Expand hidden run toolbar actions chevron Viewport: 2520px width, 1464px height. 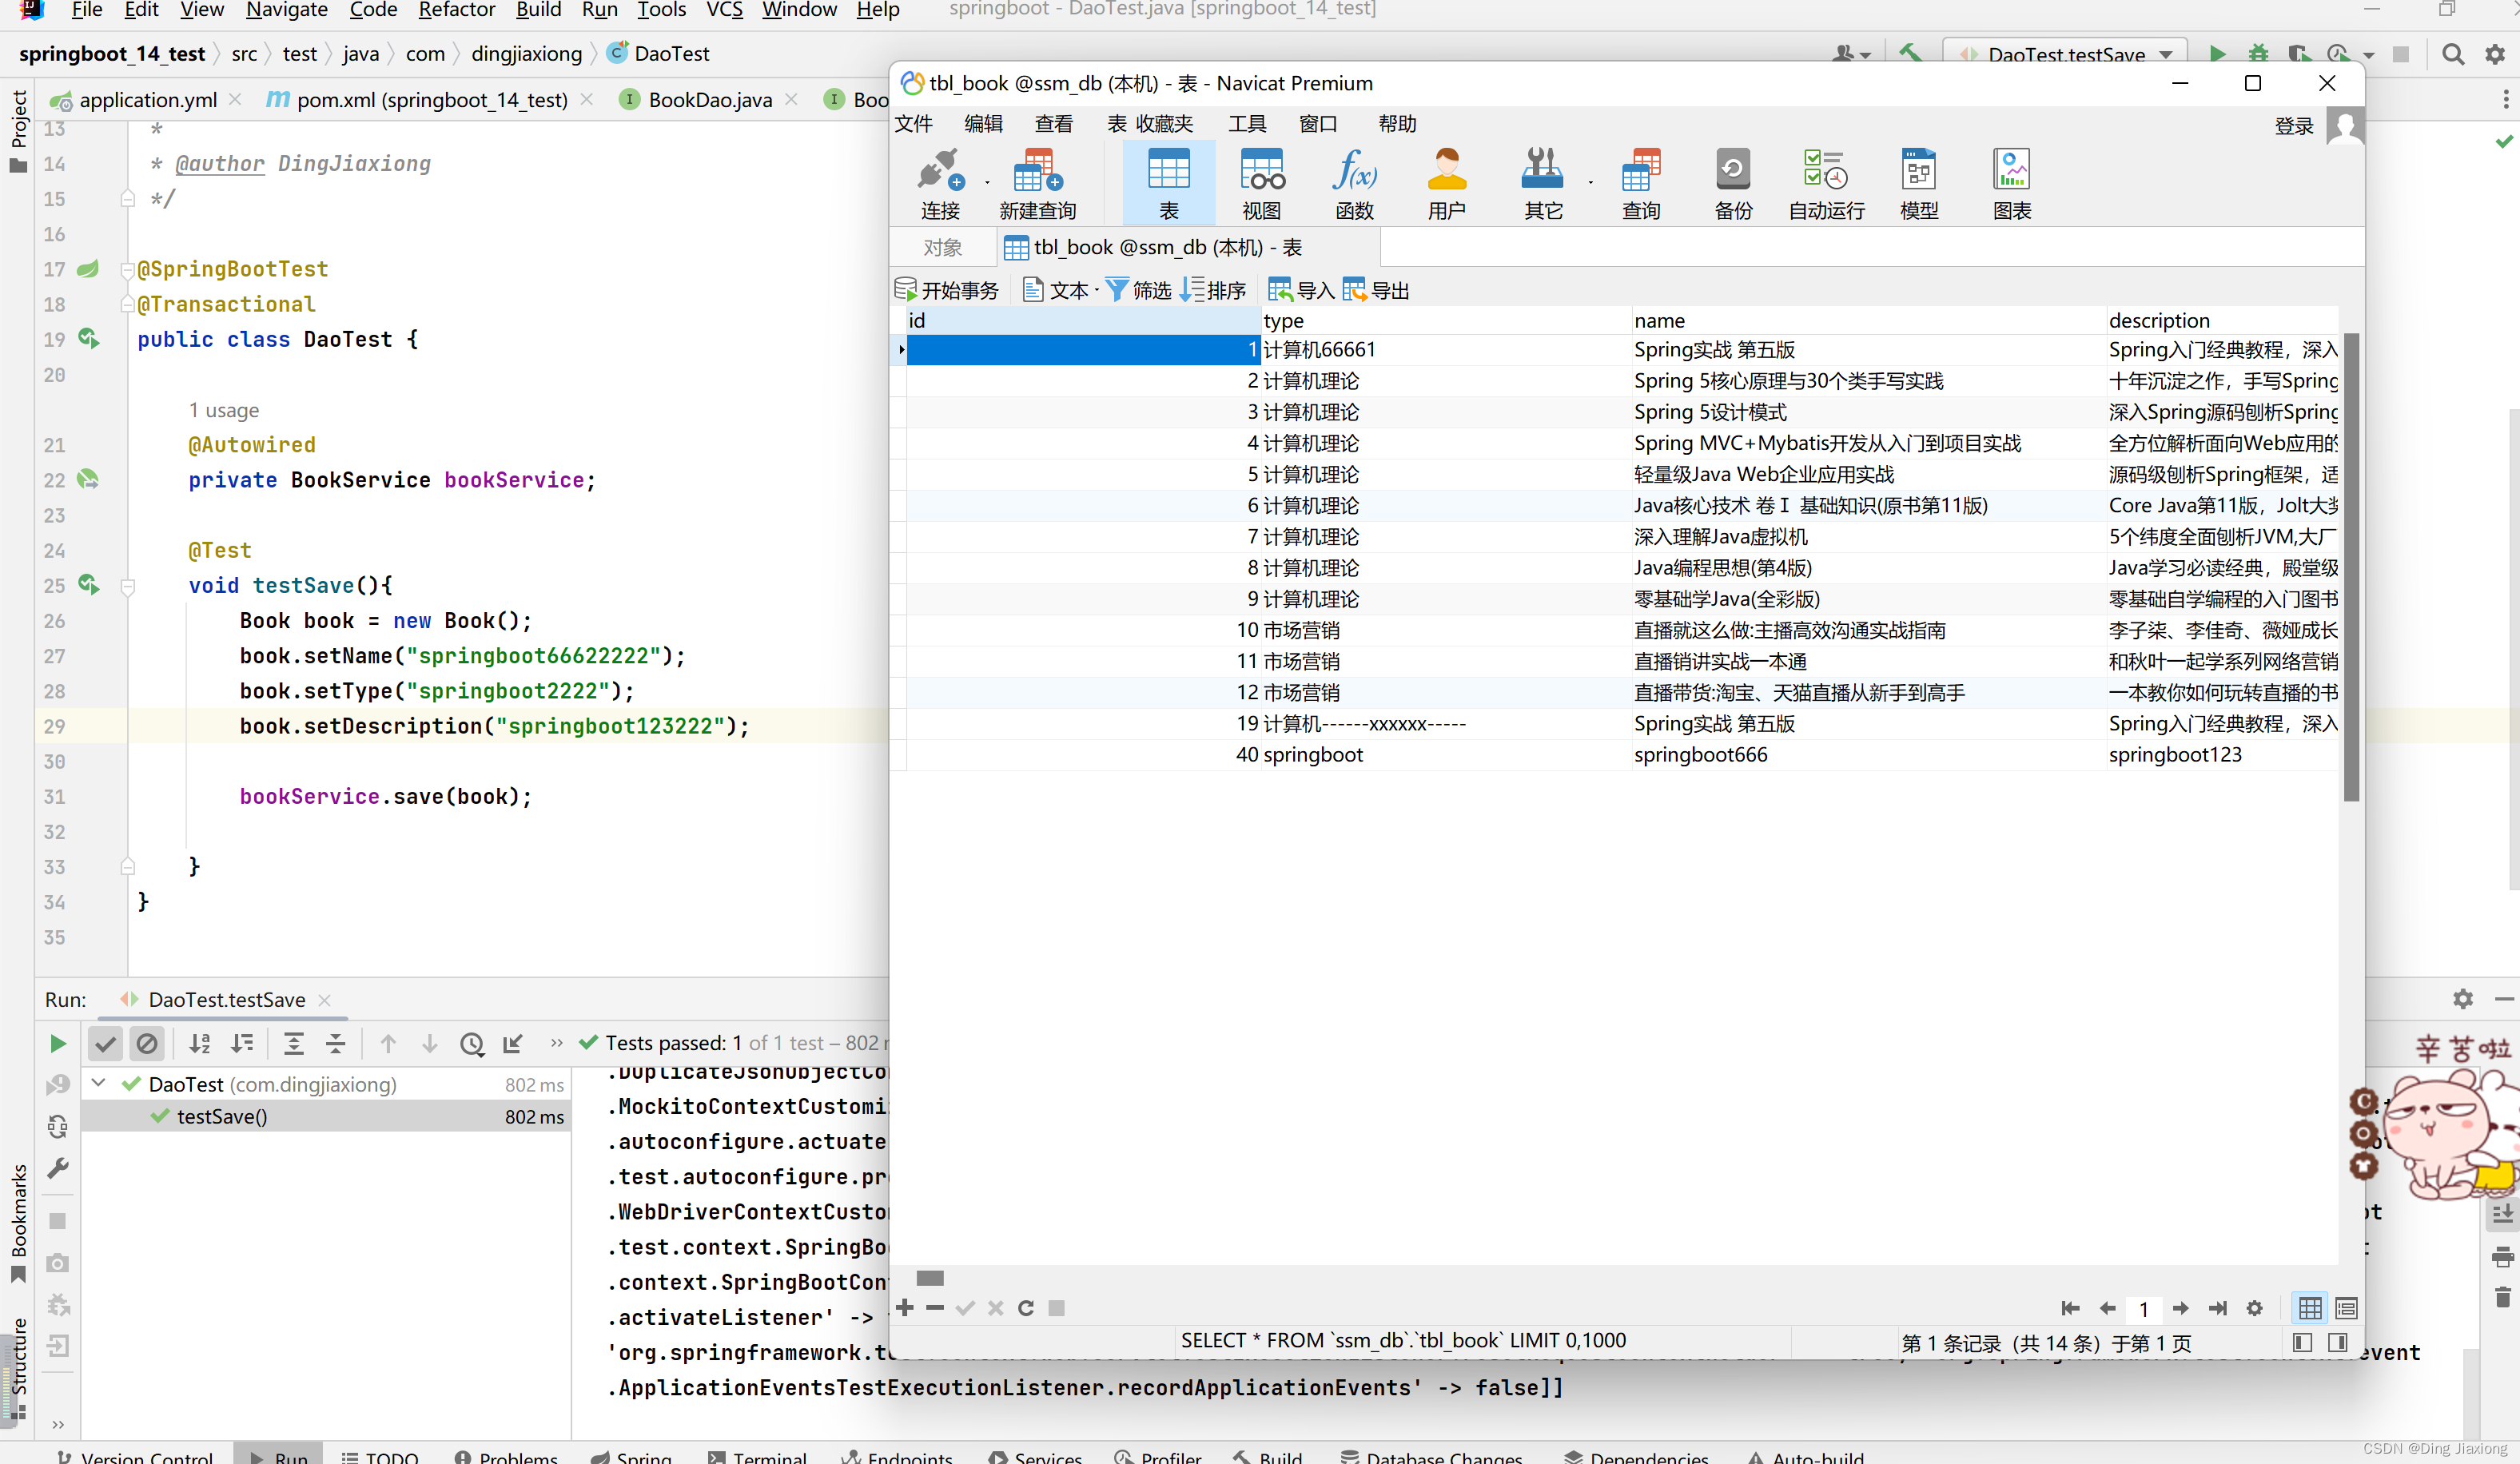(x=557, y=1044)
